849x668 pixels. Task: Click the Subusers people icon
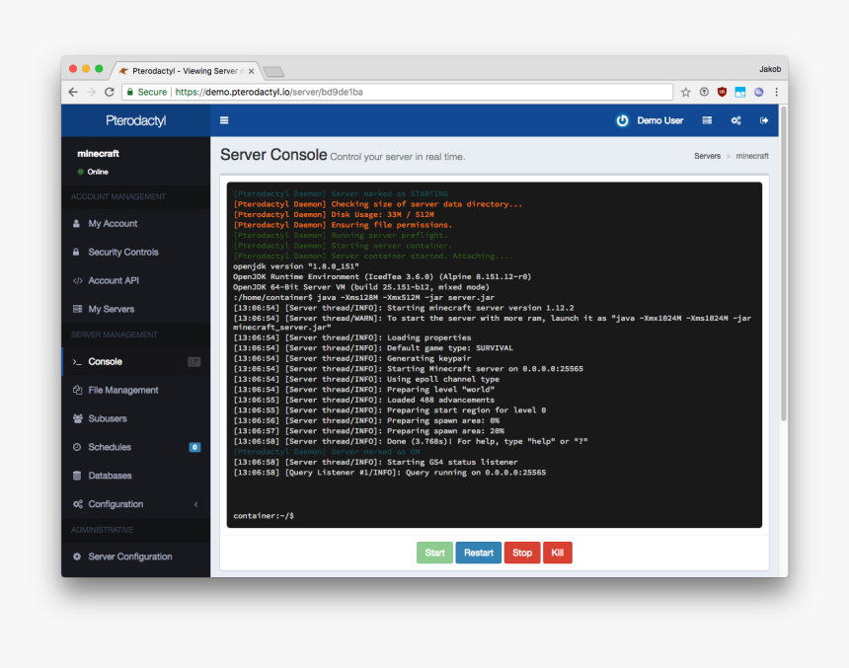(77, 418)
